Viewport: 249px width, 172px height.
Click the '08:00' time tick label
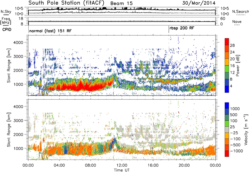click(91, 165)
